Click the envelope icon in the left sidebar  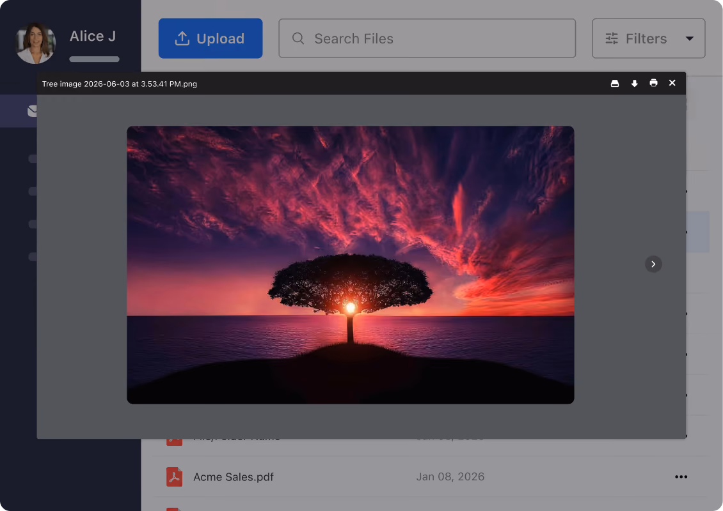tap(32, 111)
